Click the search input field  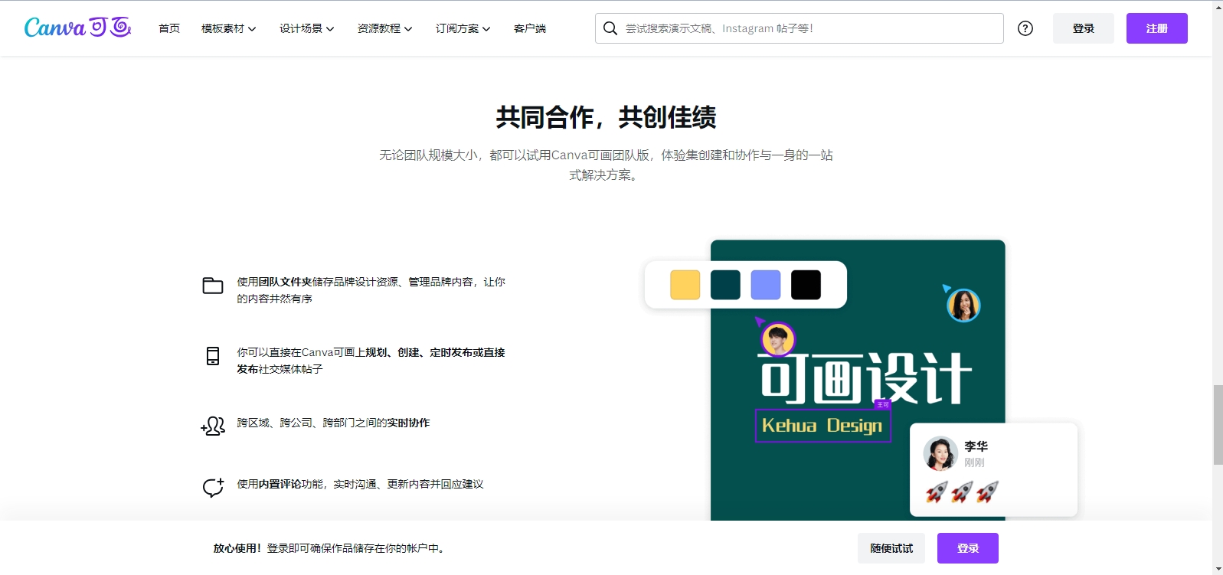[x=799, y=28]
